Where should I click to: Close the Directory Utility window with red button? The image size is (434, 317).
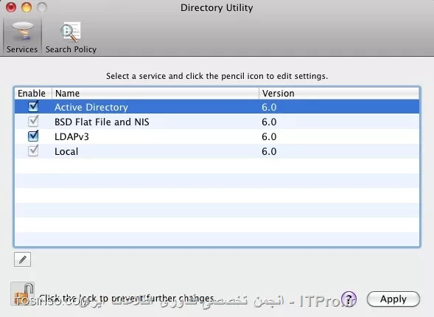[x=11, y=7]
